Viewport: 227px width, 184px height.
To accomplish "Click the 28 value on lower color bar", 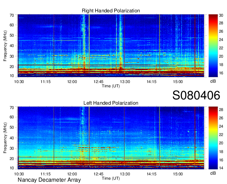I will (x=221, y=110).
